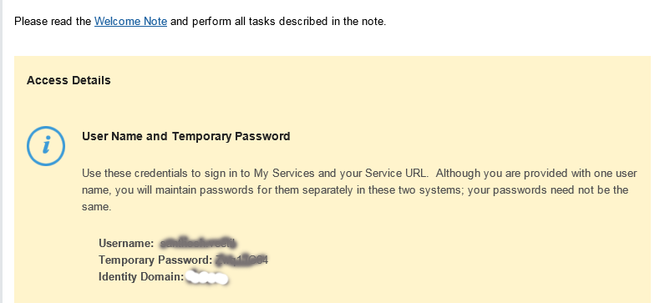Open the Welcome Note link
This screenshot has height=303, width=660.
pos(130,21)
